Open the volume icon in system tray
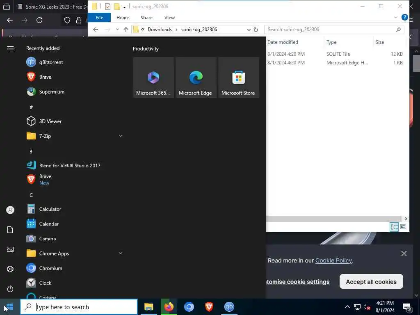Image resolution: width=420 pixels, height=315 pixels. click(367, 307)
